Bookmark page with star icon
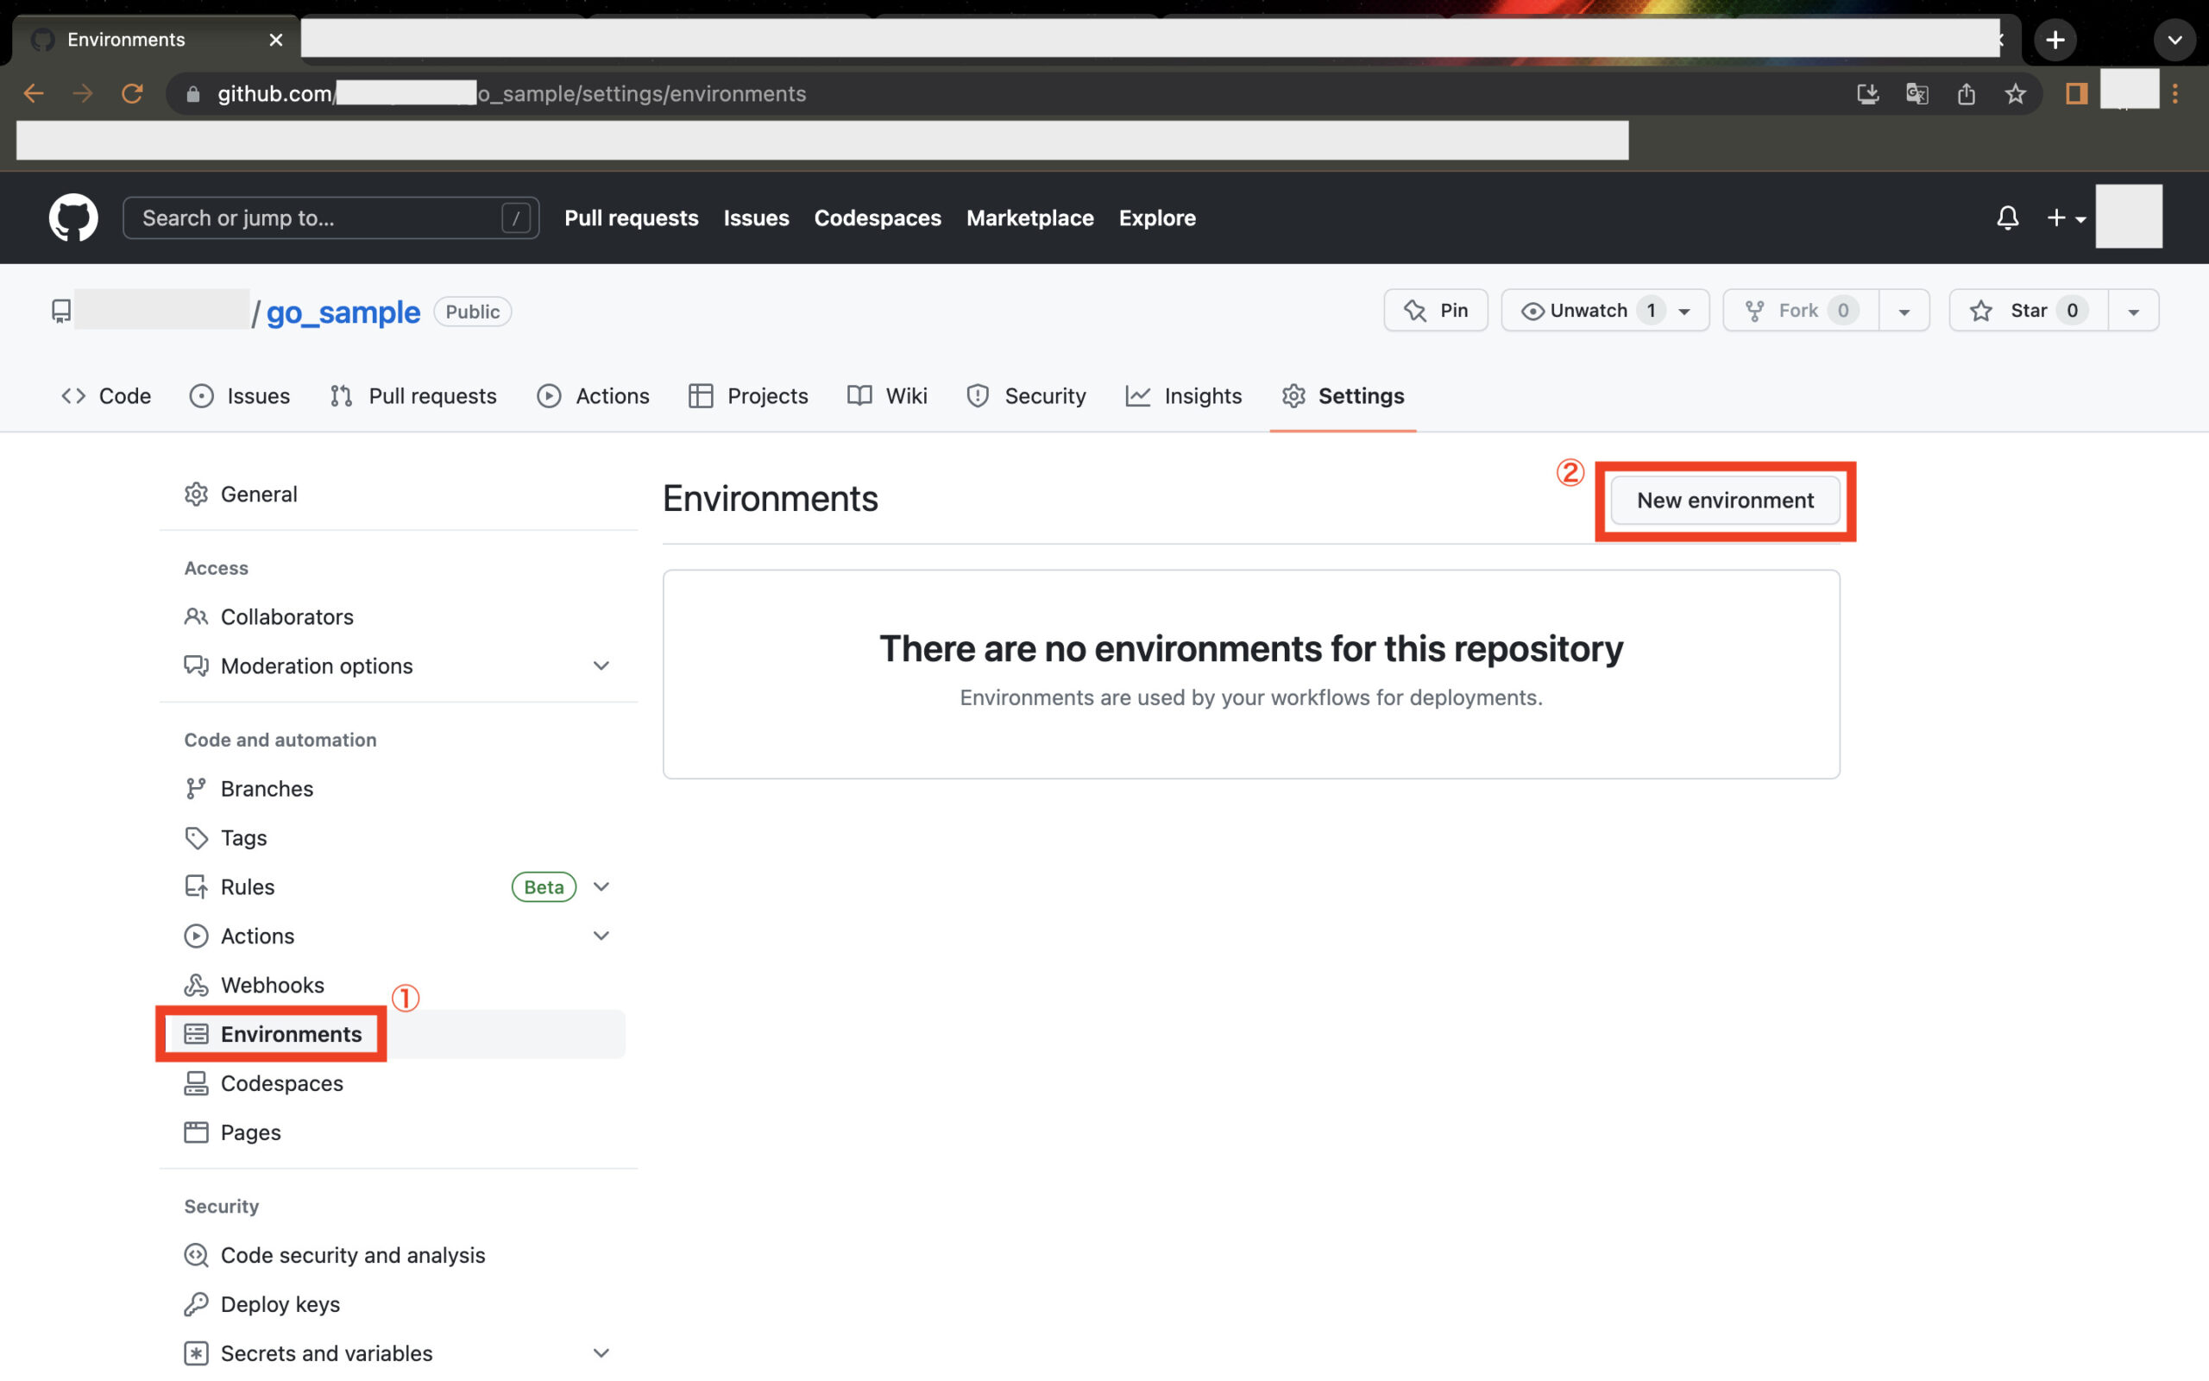2209x1381 pixels. point(2016,93)
